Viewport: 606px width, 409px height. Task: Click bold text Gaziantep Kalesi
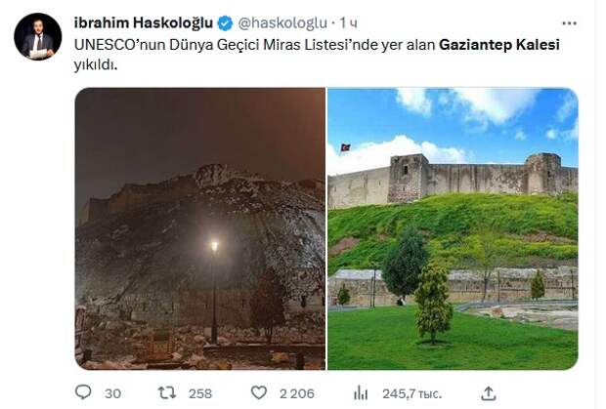(x=499, y=45)
